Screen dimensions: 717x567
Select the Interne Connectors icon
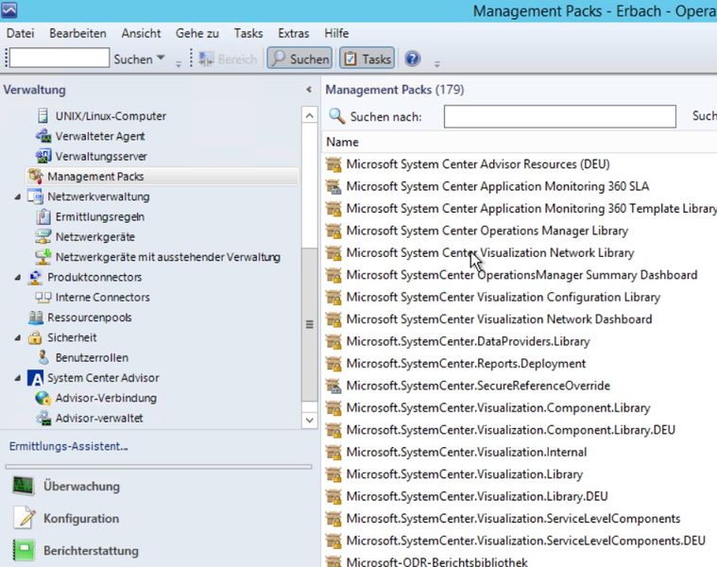tap(43, 298)
